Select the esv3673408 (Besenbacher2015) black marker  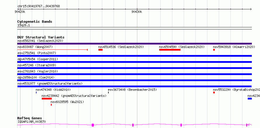pos(108,93)
